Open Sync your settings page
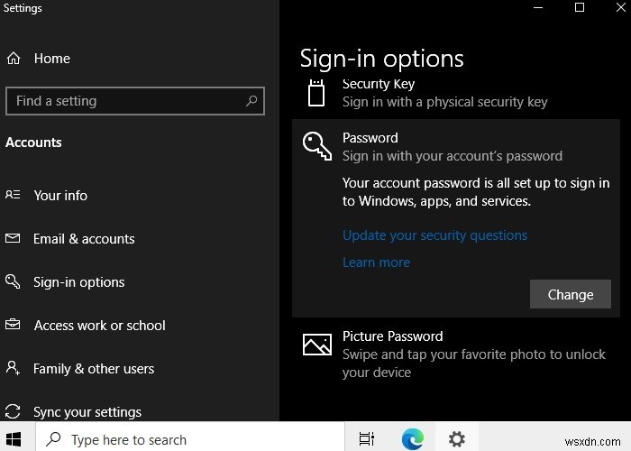631x451 pixels. [x=87, y=412]
